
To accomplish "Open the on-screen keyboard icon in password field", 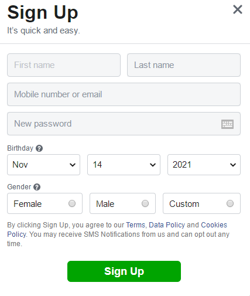I will point(227,124).
